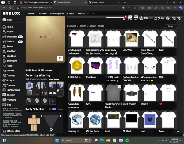Open the Premium sidebar item
Screen dimensions: 184x144
pos(9,100)
